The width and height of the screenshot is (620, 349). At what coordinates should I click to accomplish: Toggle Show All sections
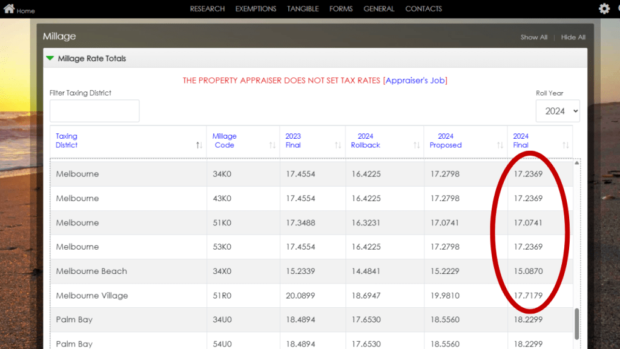(x=533, y=37)
